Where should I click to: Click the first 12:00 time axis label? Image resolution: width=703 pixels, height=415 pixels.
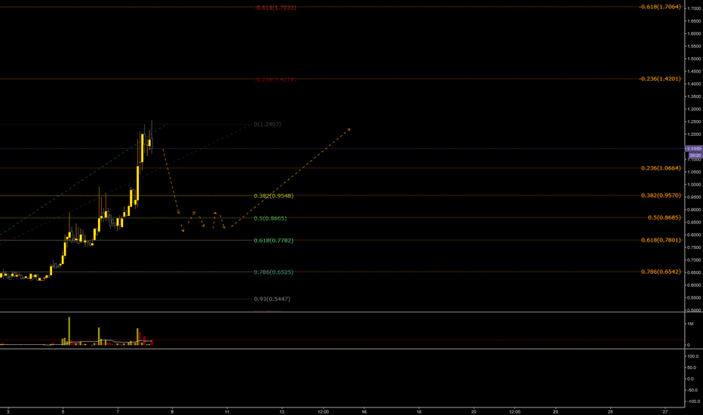coord(324,411)
